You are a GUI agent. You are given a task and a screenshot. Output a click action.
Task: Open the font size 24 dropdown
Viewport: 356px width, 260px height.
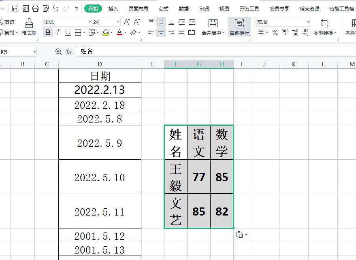118,22
